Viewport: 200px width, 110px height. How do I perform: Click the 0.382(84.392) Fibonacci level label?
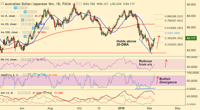click(174, 38)
